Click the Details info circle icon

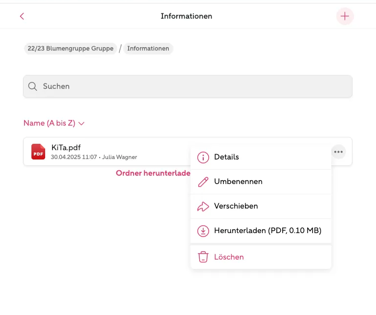click(203, 157)
